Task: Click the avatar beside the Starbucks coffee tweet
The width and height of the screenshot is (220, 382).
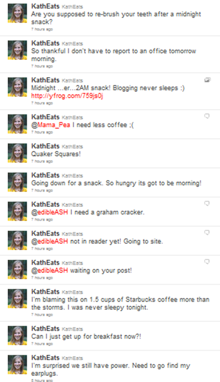Action: click(x=17, y=299)
